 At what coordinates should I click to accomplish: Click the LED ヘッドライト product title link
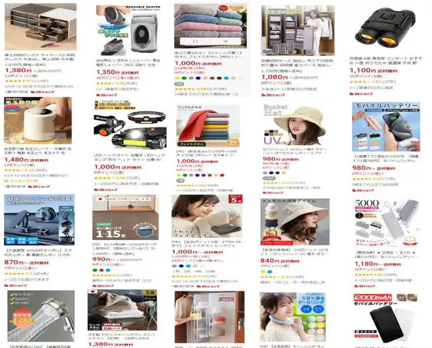[130, 158]
